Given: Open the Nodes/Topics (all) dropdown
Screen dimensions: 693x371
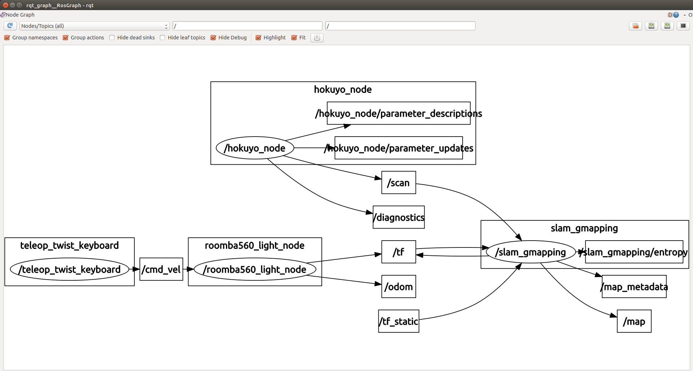Looking at the screenshot, I should pyautogui.click(x=94, y=26).
